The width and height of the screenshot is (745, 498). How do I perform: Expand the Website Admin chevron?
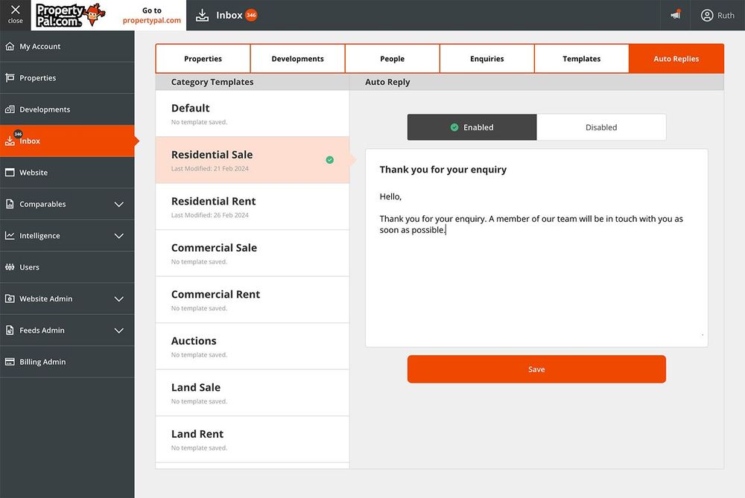pyautogui.click(x=118, y=299)
